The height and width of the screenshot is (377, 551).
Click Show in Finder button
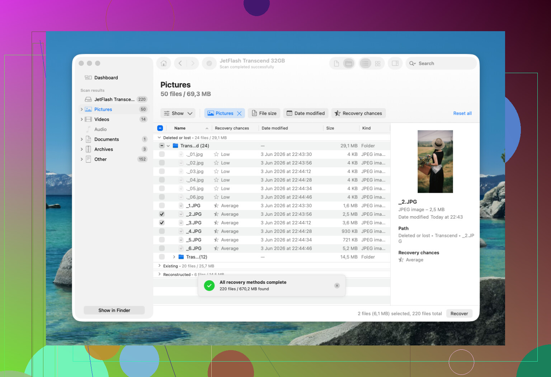click(x=114, y=310)
